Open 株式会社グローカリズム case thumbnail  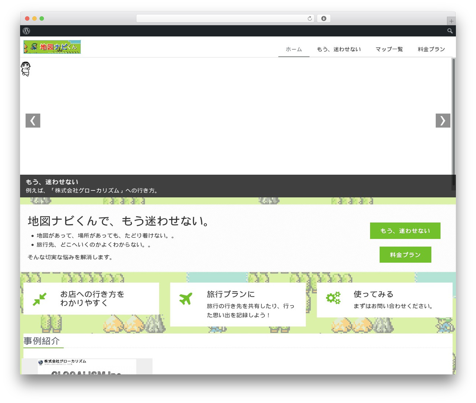point(87,367)
